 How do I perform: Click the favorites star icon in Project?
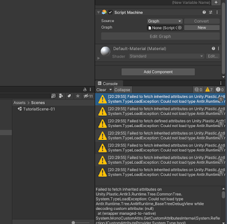click(78, 96)
